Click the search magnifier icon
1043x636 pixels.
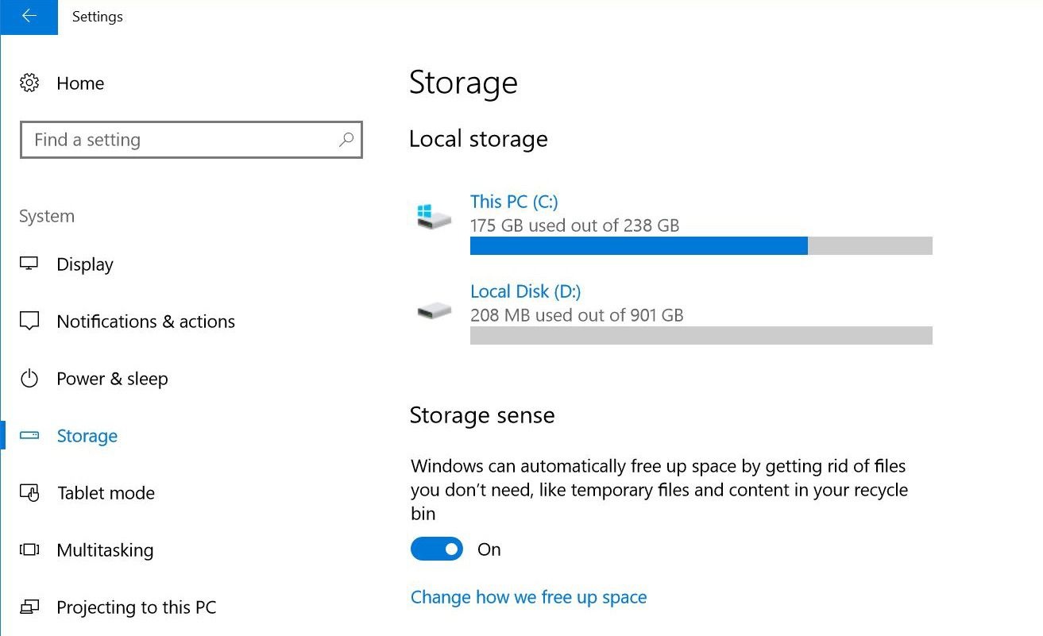(346, 140)
